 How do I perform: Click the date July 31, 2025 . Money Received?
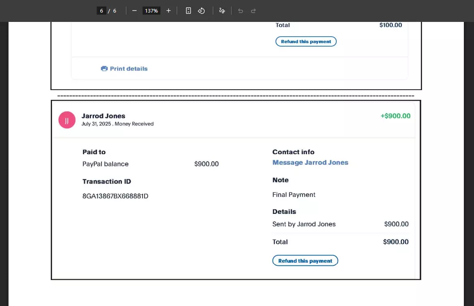pyautogui.click(x=118, y=124)
